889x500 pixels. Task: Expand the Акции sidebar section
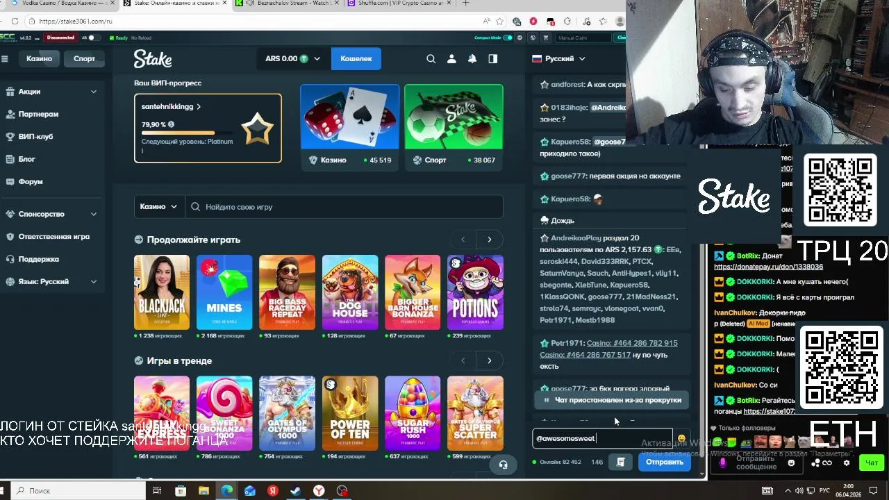pos(93,92)
